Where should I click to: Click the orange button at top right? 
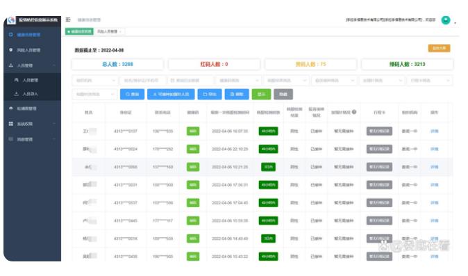click(x=439, y=48)
